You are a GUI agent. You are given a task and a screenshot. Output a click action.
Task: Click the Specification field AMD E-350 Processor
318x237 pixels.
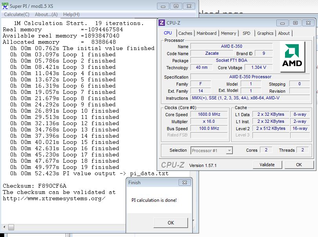tap(250, 77)
